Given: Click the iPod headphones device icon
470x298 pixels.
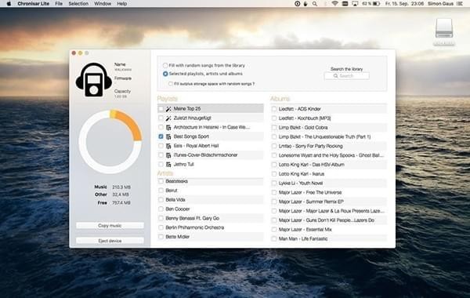Looking at the screenshot, I should [x=94, y=80].
